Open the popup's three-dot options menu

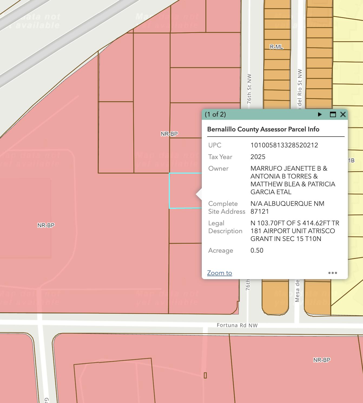tap(332, 273)
